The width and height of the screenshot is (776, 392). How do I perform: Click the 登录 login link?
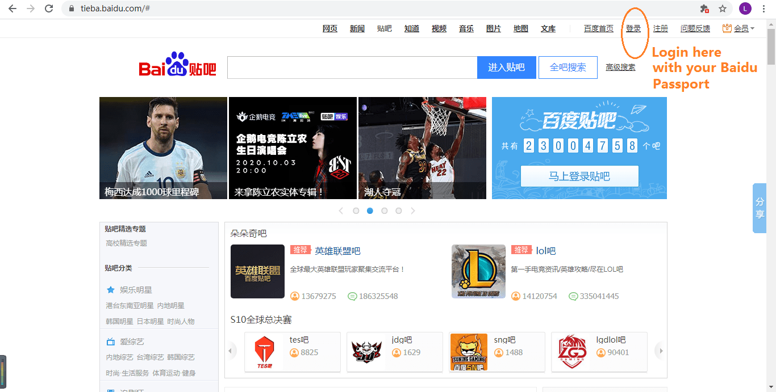click(633, 28)
